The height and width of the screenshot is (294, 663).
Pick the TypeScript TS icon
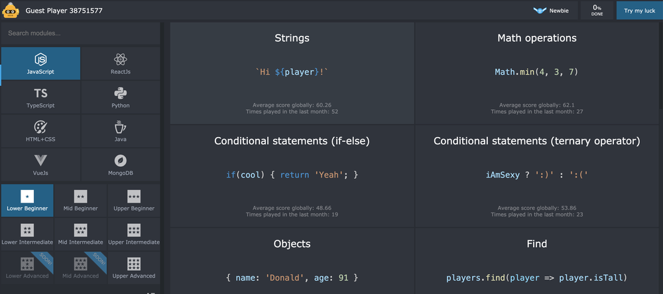tap(40, 93)
